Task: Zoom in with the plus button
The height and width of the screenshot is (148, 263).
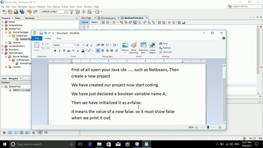Action: [x=220, y=127]
